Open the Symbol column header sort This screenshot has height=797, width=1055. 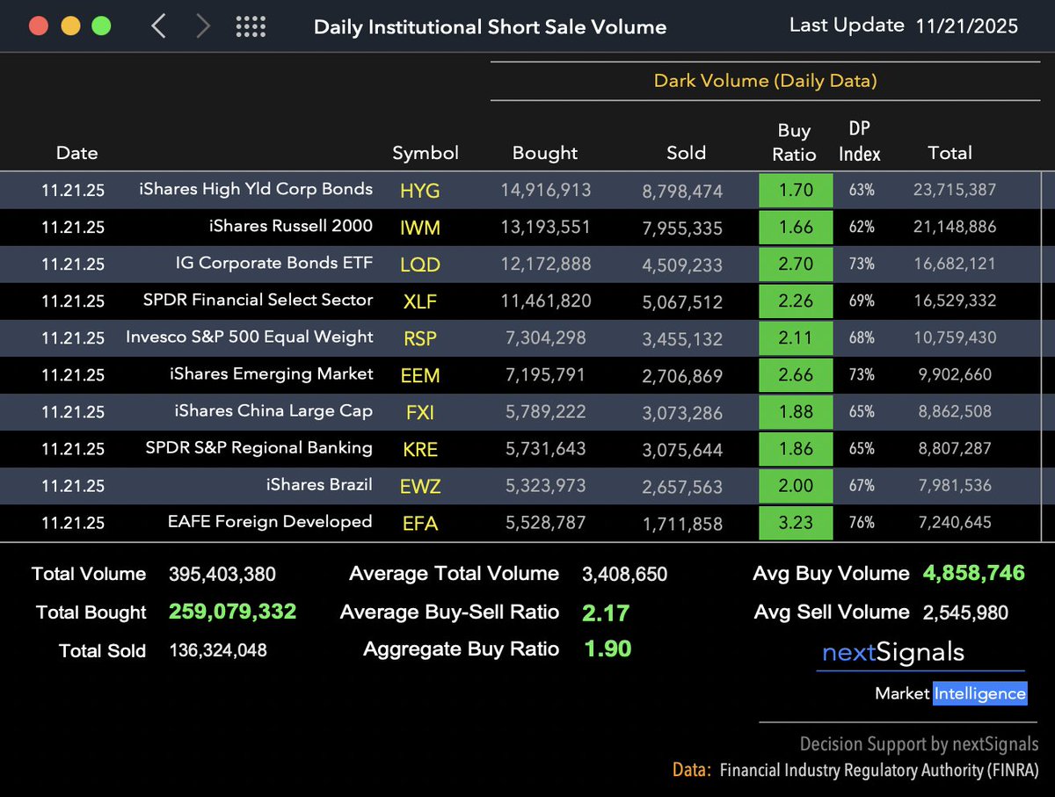pyautogui.click(x=426, y=152)
